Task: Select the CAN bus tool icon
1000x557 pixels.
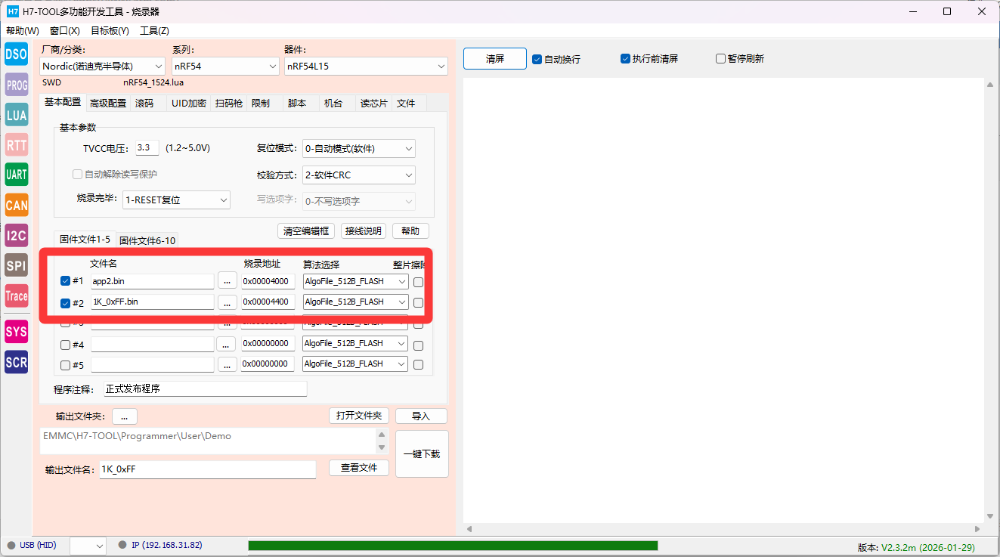Action: pos(16,205)
